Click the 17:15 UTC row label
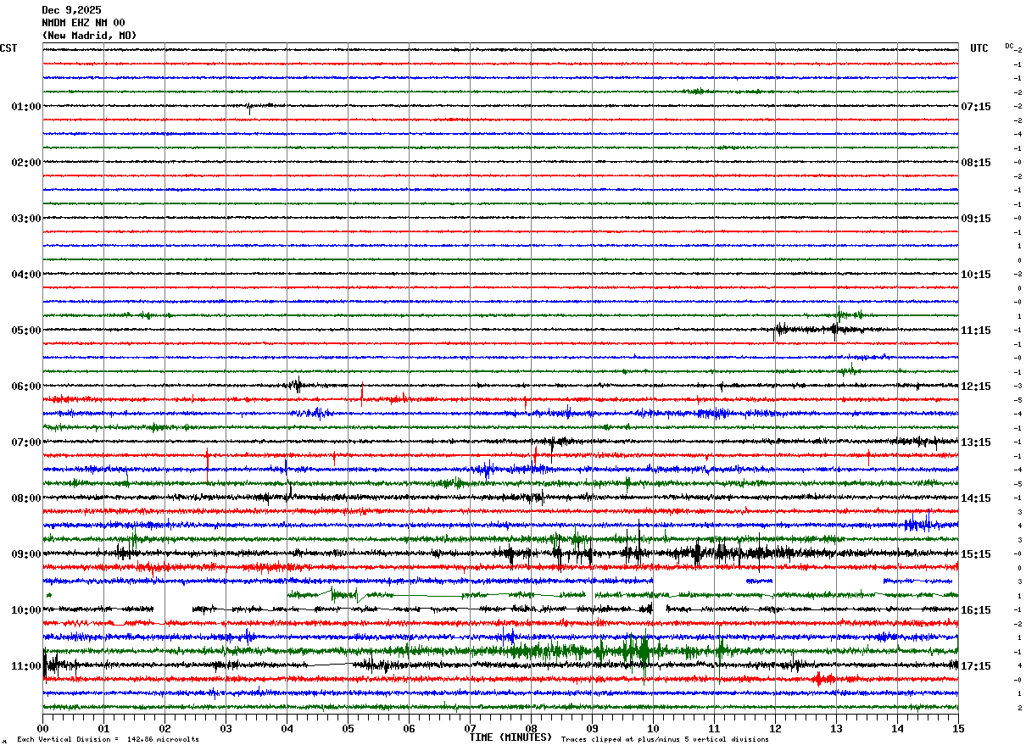The image size is (1026, 751). (976, 666)
